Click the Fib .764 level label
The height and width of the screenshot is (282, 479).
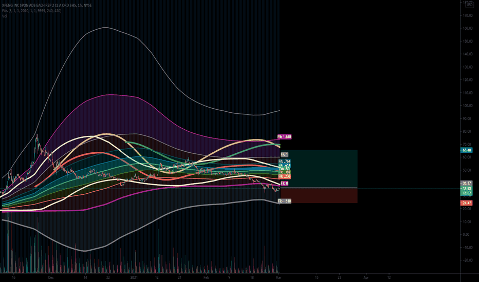pyautogui.click(x=284, y=162)
